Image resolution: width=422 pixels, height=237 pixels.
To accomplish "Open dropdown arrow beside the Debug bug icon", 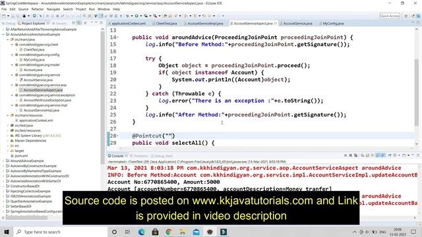I will [x=132, y=16].
